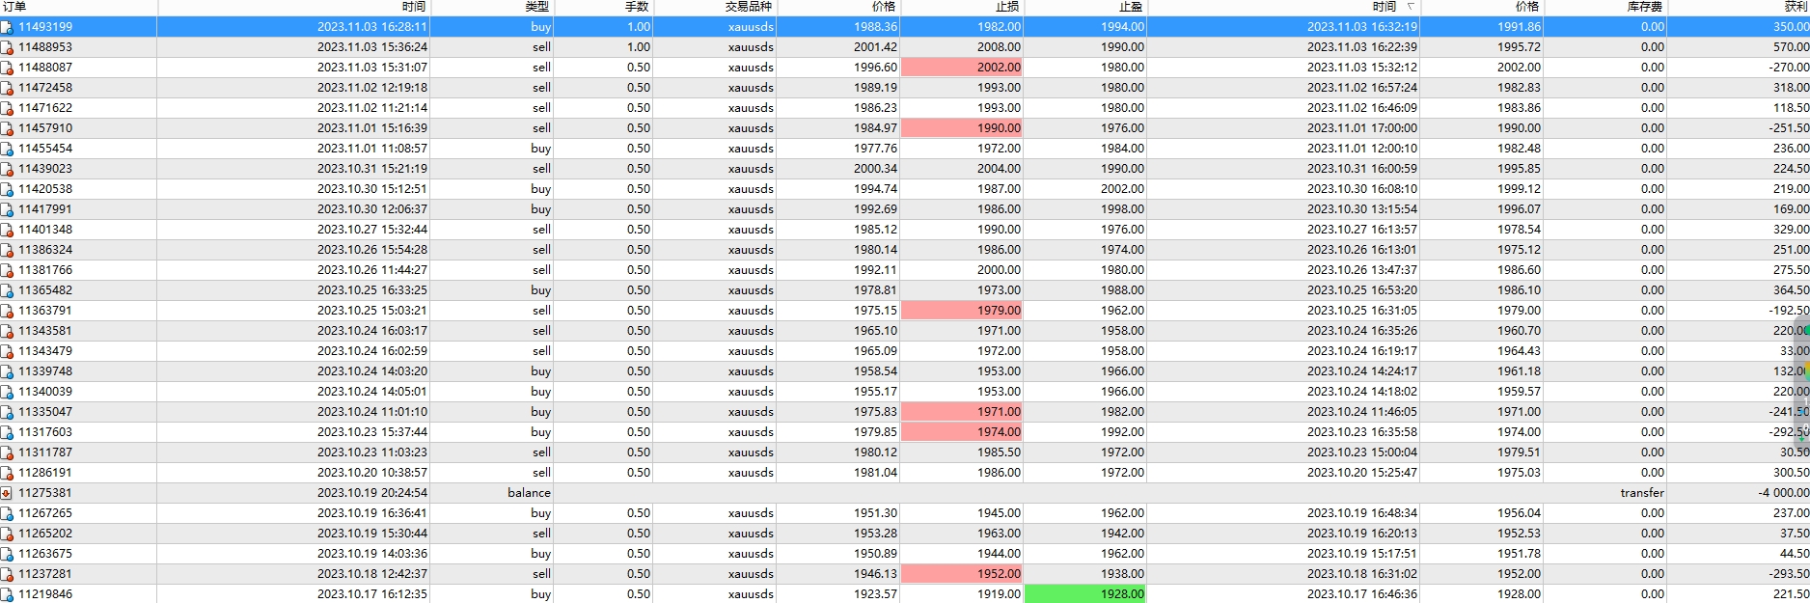Click the buy order icon for 11420538
The image size is (1810, 603).
(7, 189)
